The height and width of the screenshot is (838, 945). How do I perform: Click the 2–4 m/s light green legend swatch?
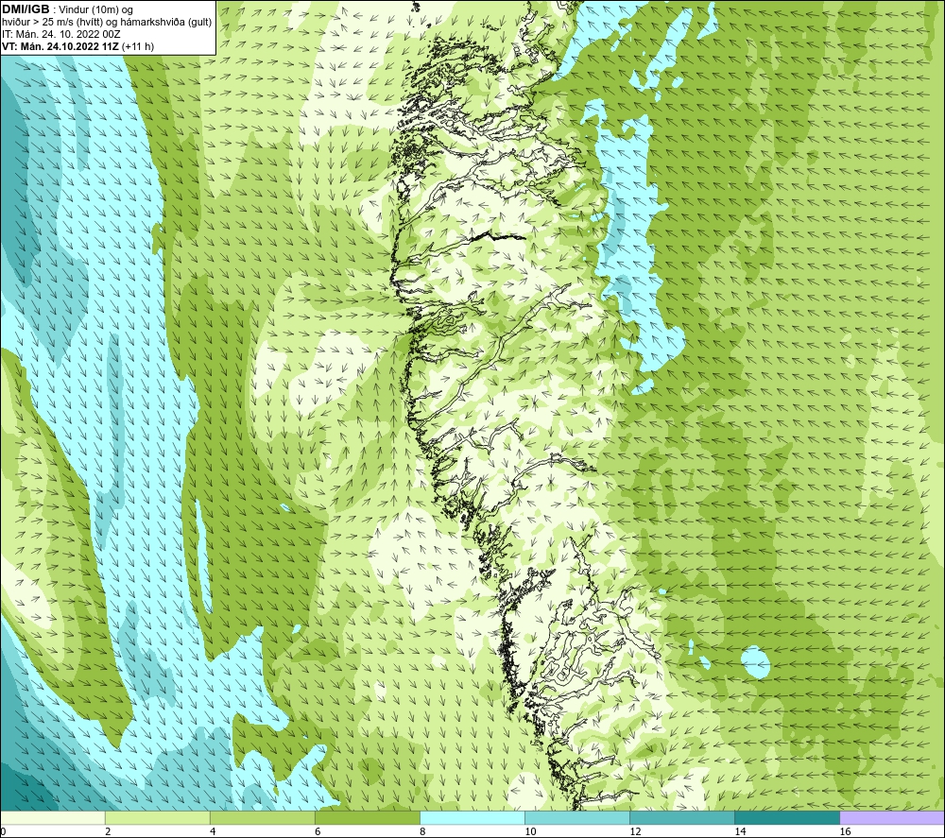tap(158, 818)
